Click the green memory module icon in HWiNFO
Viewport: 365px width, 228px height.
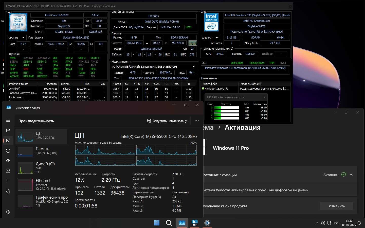(192, 43)
